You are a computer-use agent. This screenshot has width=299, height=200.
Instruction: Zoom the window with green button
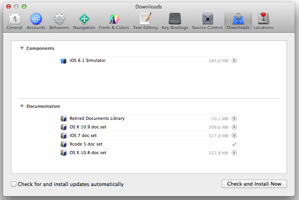24,7
